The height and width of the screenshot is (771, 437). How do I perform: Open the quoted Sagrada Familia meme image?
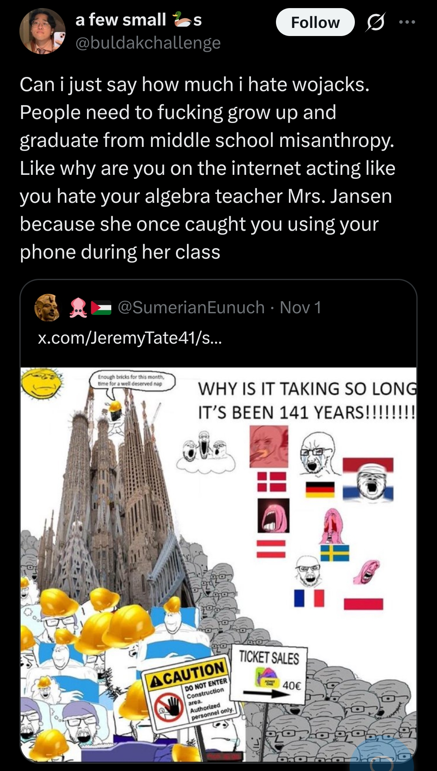[x=218, y=564]
